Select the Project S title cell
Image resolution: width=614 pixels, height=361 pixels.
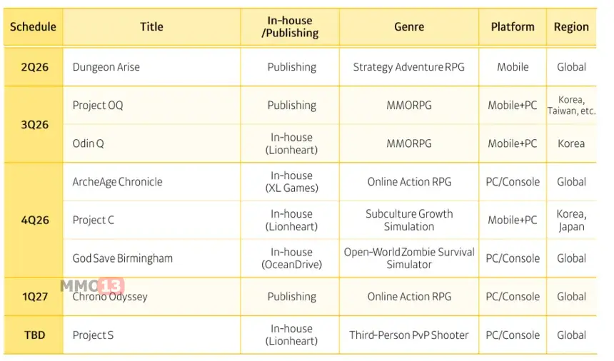[x=93, y=335]
